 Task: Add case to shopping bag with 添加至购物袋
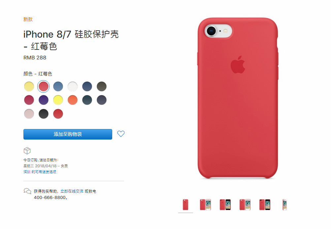(x=68, y=134)
